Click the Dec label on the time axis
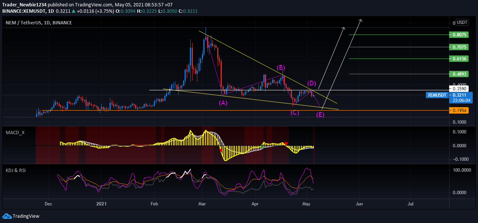Viewport: 478px width, 223px height. (48, 204)
